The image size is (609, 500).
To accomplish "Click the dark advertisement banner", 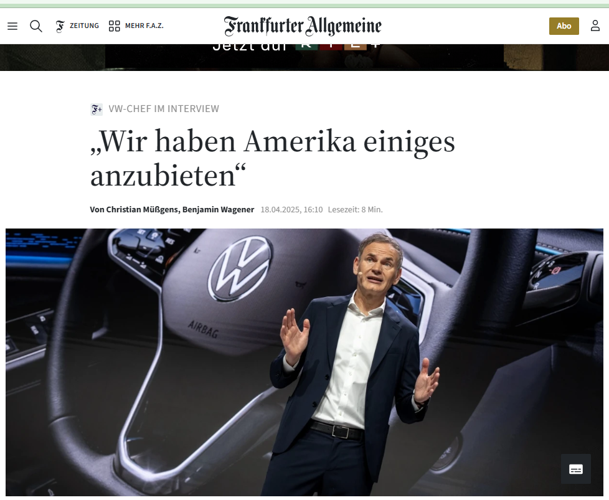I will [x=304, y=57].
